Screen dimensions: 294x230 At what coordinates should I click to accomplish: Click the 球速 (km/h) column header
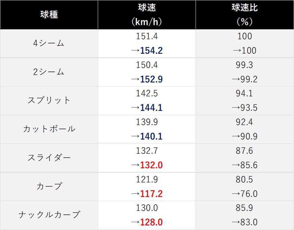pyautogui.click(x=147, y=15)
